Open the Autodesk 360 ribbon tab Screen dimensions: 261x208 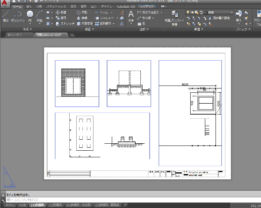(x=126, y=7)
